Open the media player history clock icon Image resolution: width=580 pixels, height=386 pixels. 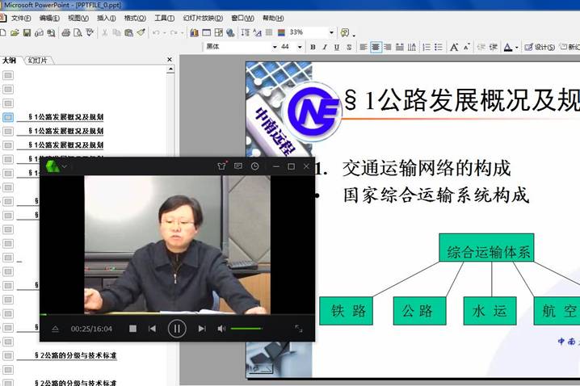tap(254, 166)
